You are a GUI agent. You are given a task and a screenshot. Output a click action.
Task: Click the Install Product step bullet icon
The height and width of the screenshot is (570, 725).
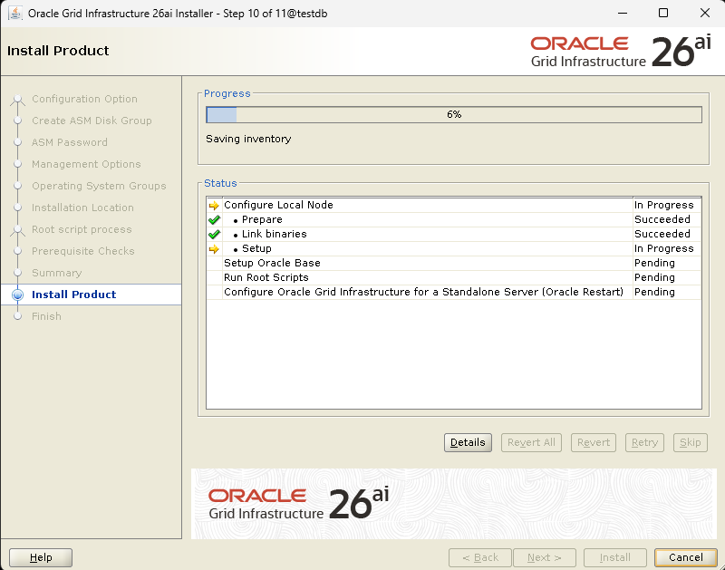pyautogui.click(x=17, y=295)
